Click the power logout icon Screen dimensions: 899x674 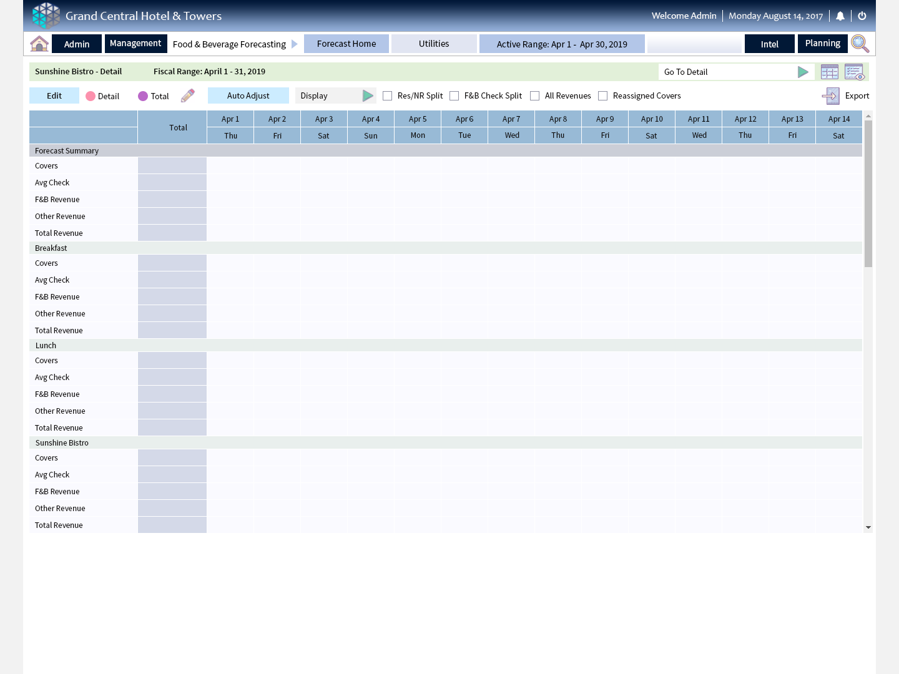pyautogui.click(x=862, y=16)
